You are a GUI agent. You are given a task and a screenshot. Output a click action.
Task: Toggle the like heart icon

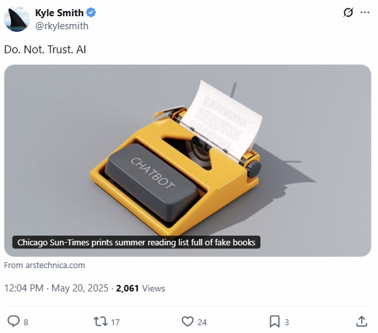(x=188, y=321)
